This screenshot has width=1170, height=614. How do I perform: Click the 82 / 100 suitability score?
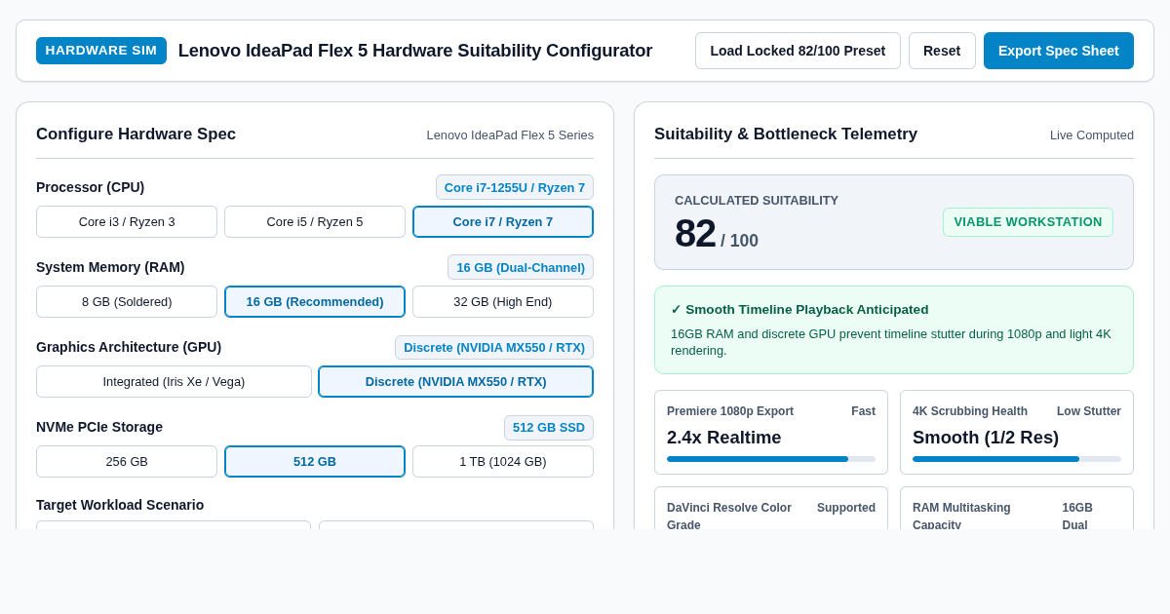[717, 234]
